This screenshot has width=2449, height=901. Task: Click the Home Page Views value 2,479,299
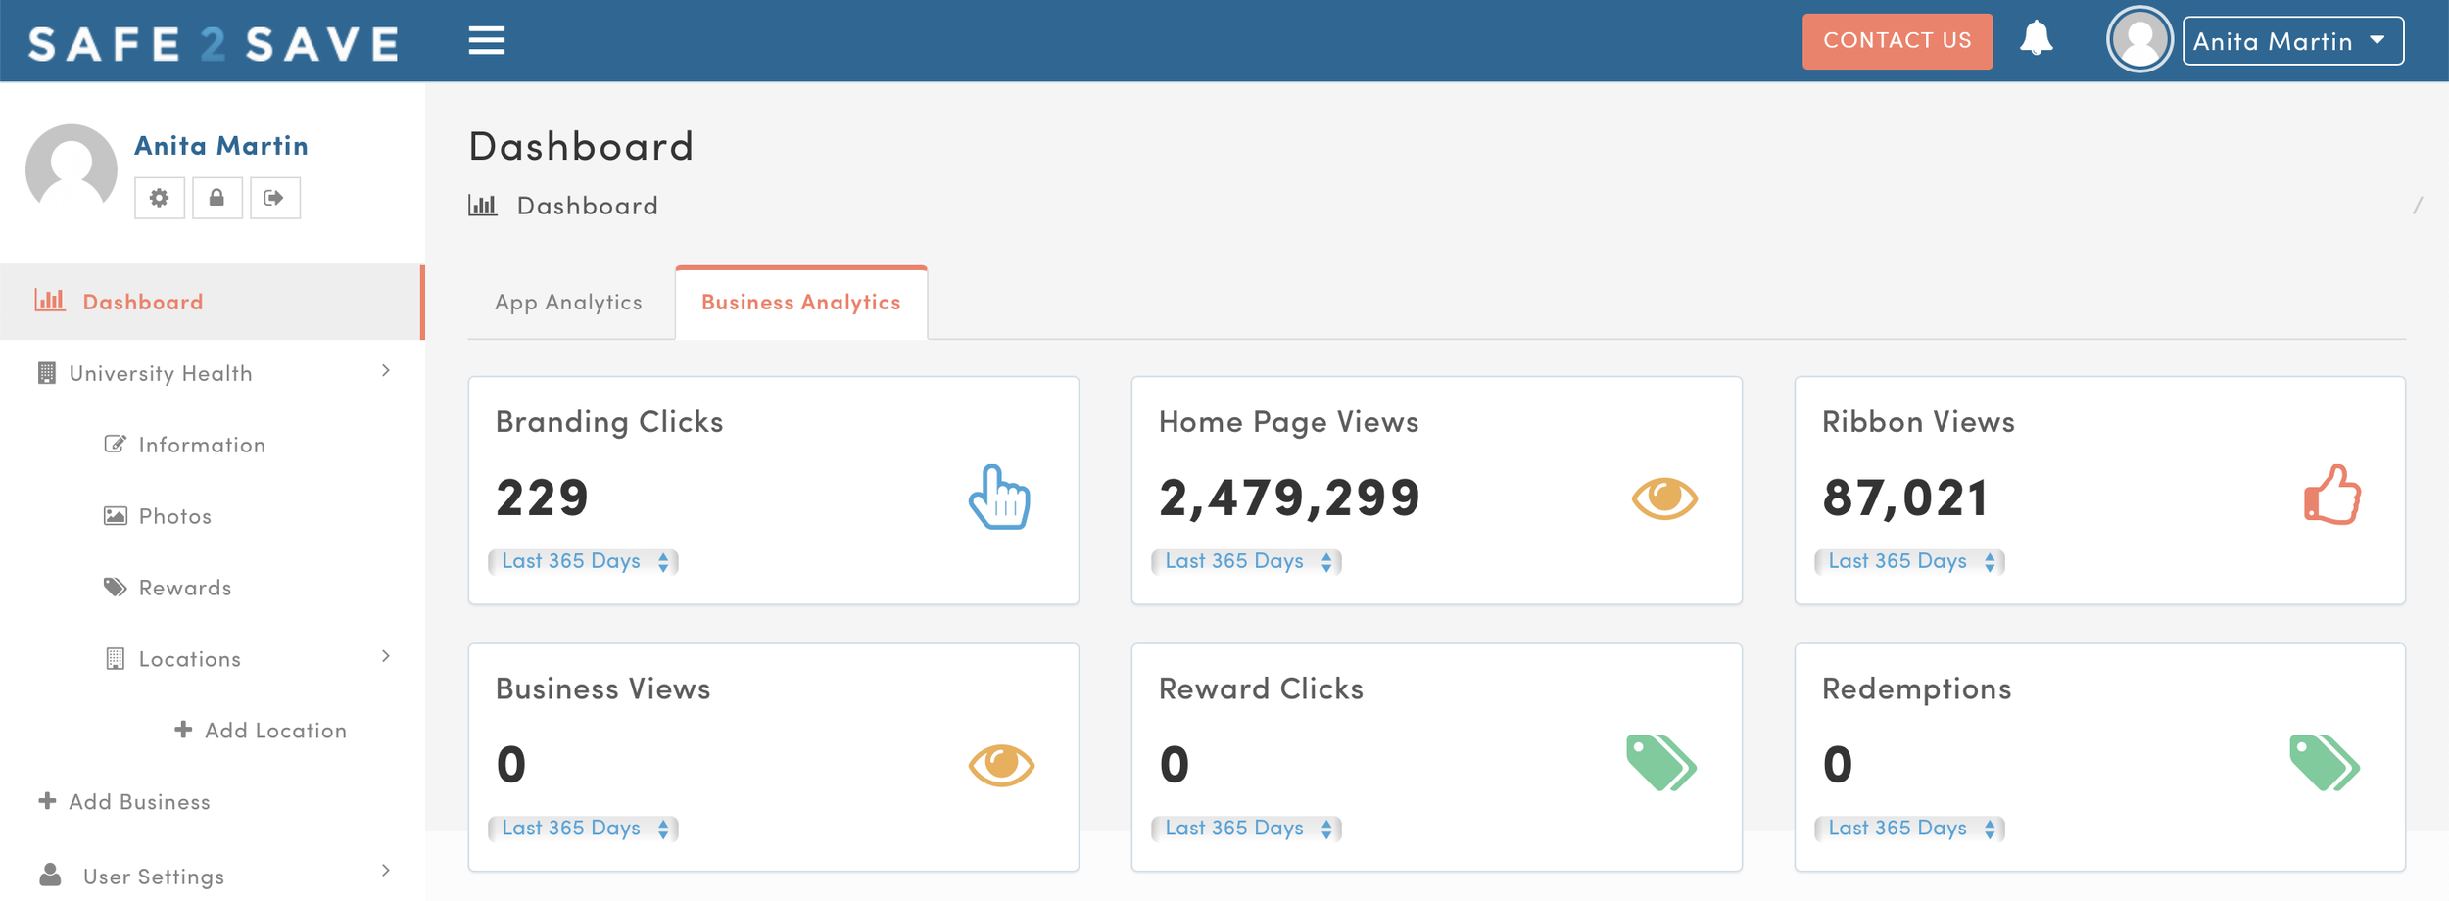(x=1289, y=498)
